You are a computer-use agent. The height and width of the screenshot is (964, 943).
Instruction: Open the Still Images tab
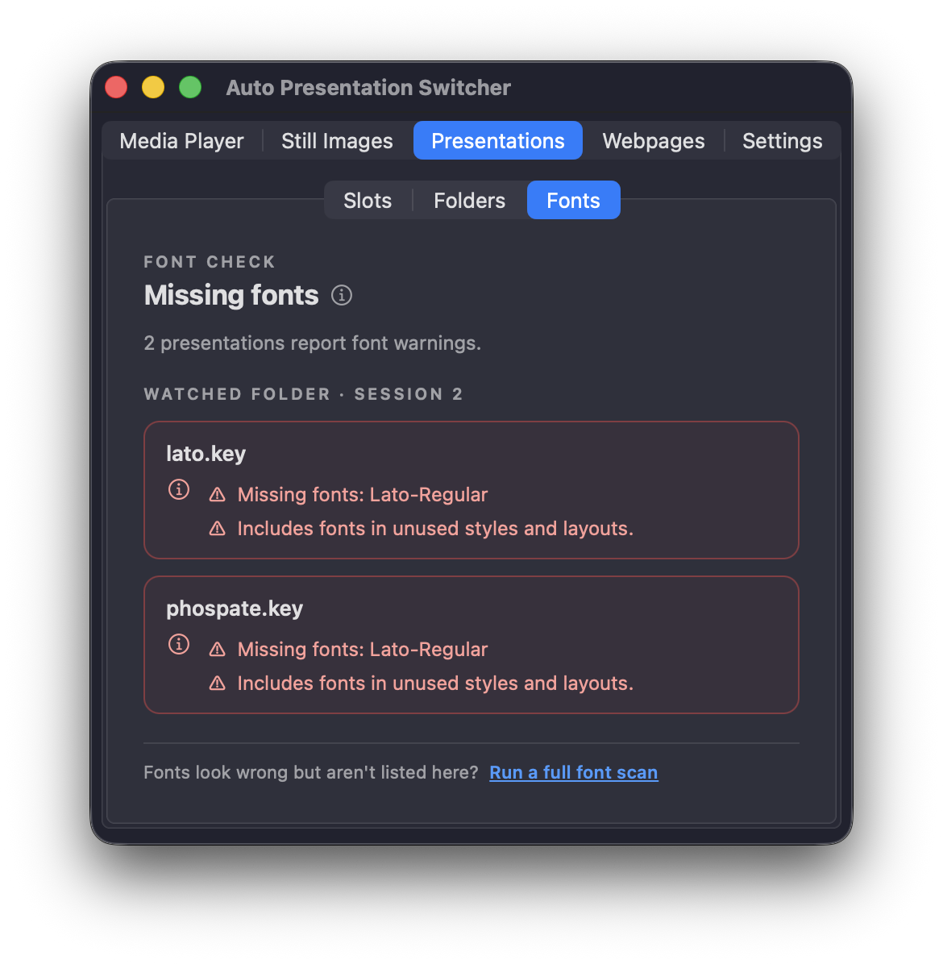337,141
